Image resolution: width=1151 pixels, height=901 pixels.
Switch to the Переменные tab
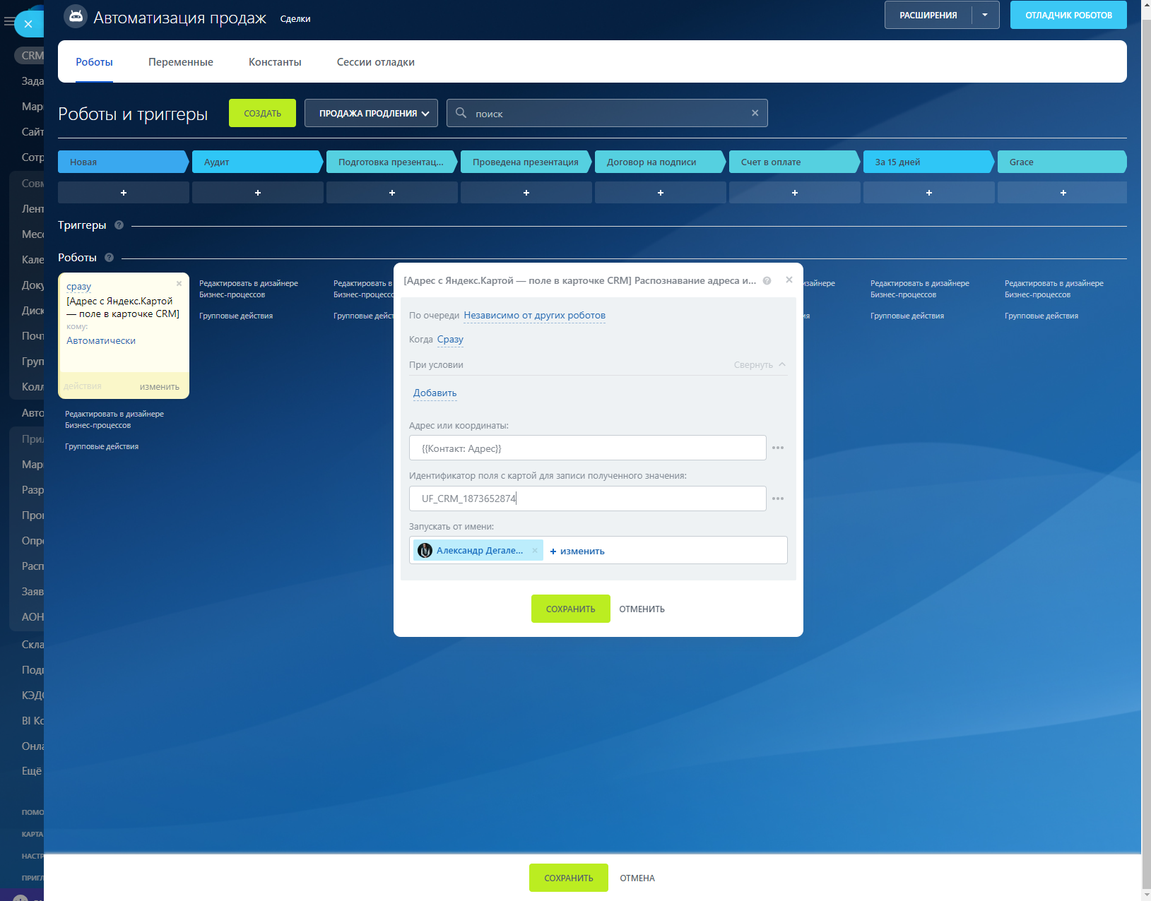click(x=181, y=62)
